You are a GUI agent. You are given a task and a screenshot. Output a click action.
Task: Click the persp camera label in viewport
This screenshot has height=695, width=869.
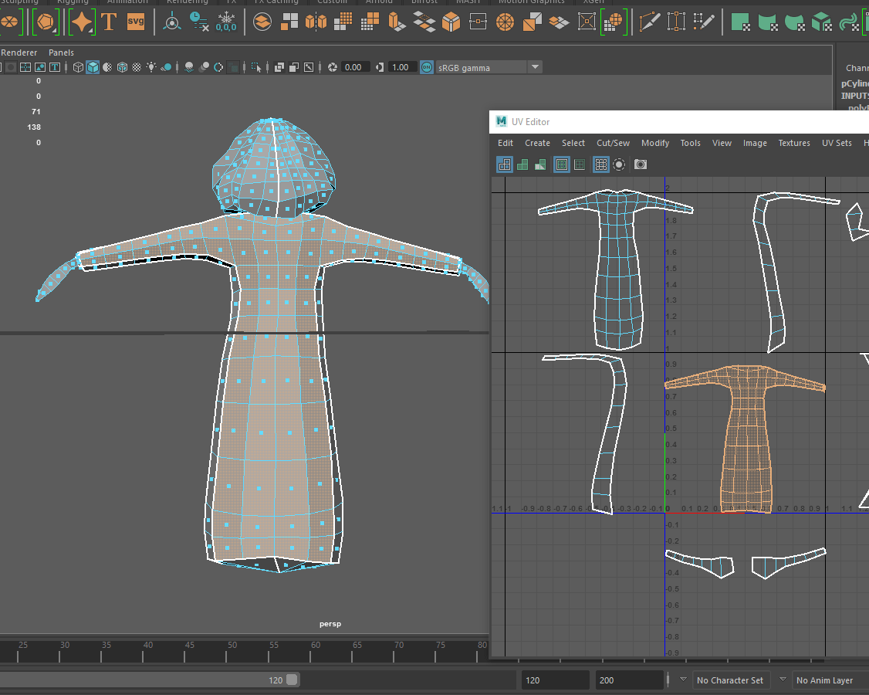(330, 624)
